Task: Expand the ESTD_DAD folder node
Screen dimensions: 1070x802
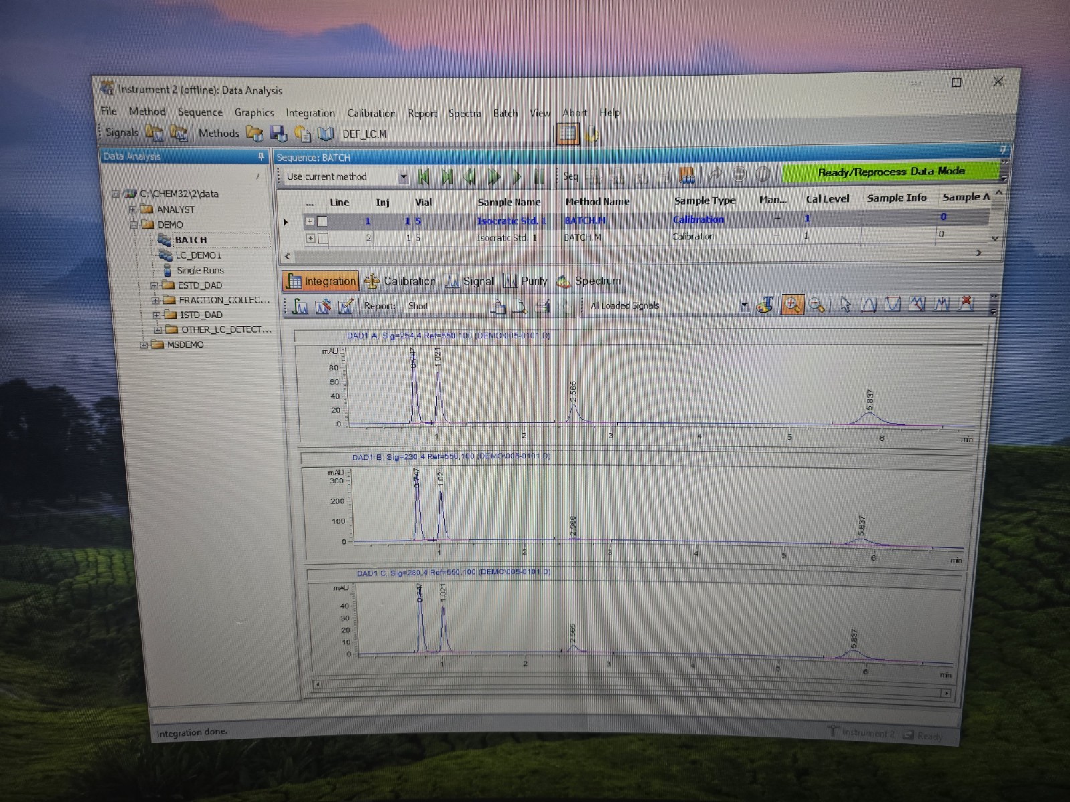Action: point(154,285)
